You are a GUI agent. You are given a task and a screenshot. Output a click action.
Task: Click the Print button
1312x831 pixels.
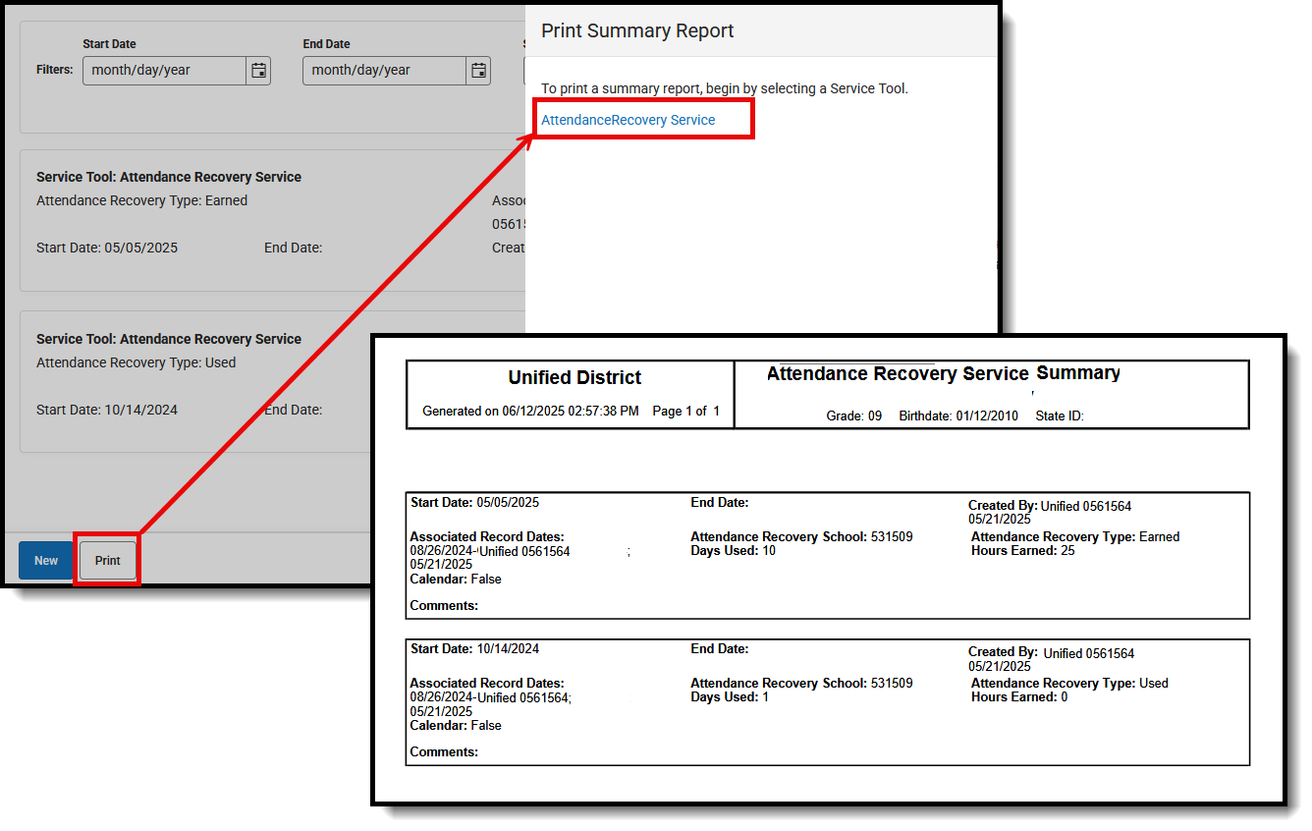tap(108, 561)
